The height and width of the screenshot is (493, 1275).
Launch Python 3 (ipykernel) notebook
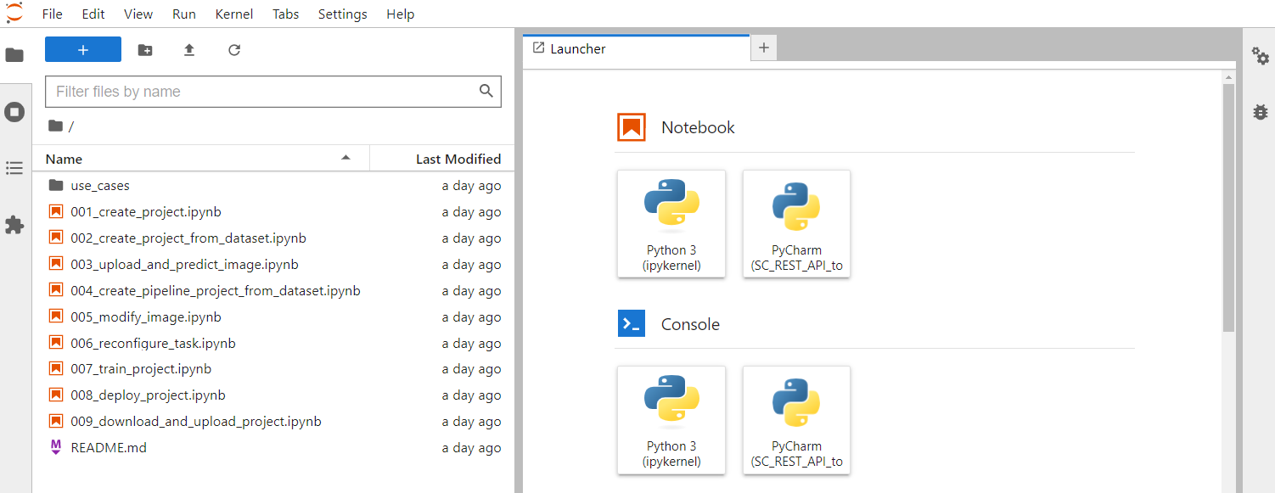click(x=671, y=224)
